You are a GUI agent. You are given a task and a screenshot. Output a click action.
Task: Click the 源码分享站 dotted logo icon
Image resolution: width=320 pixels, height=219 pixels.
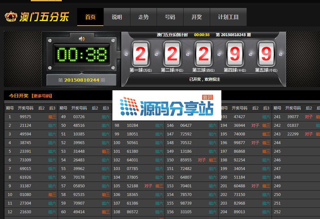coord(129,107)
